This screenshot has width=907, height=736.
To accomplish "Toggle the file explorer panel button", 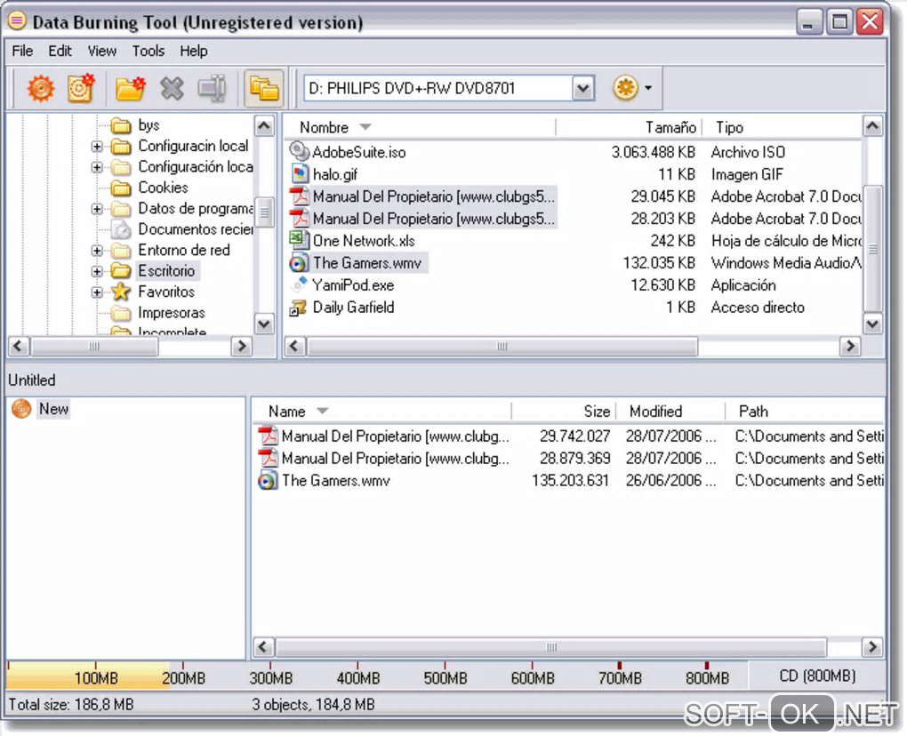I will click(x=264, y=89).
